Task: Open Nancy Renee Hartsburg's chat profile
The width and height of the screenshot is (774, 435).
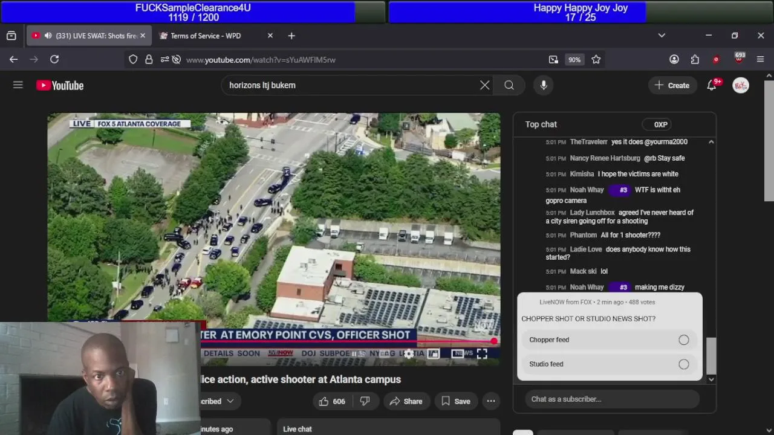Action: 605,158
